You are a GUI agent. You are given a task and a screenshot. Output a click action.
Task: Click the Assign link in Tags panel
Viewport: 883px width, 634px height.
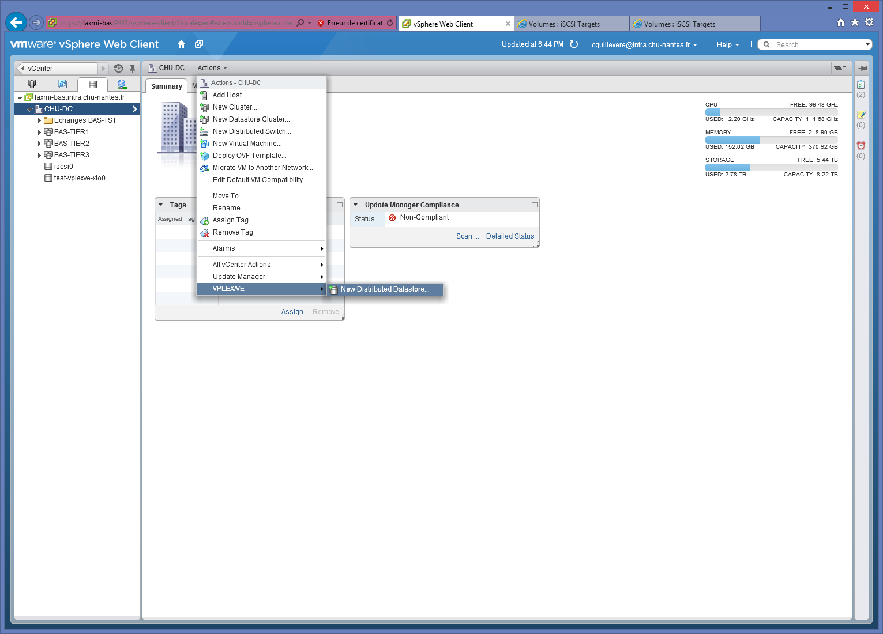(294, 312)
